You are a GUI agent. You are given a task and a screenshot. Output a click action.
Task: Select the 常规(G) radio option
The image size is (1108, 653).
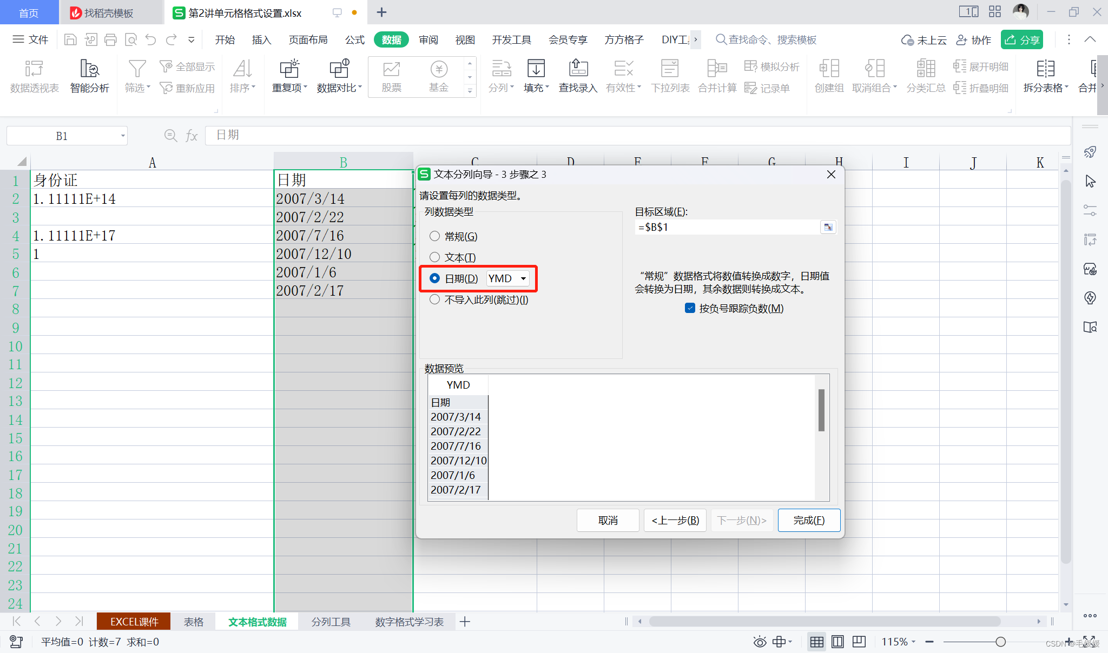coord(434,236)
